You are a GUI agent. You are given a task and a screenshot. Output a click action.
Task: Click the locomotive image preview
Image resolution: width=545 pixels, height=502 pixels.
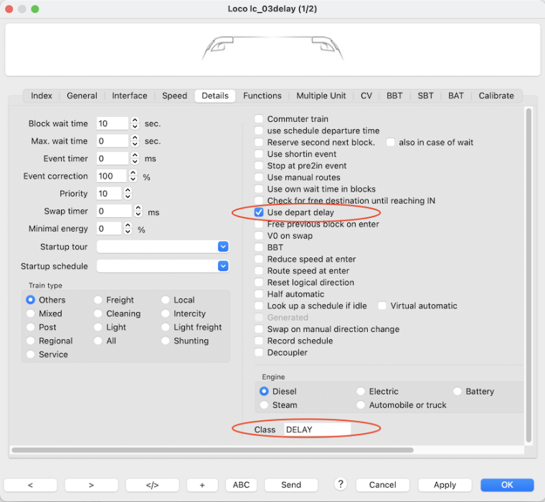tap(272, 49)
